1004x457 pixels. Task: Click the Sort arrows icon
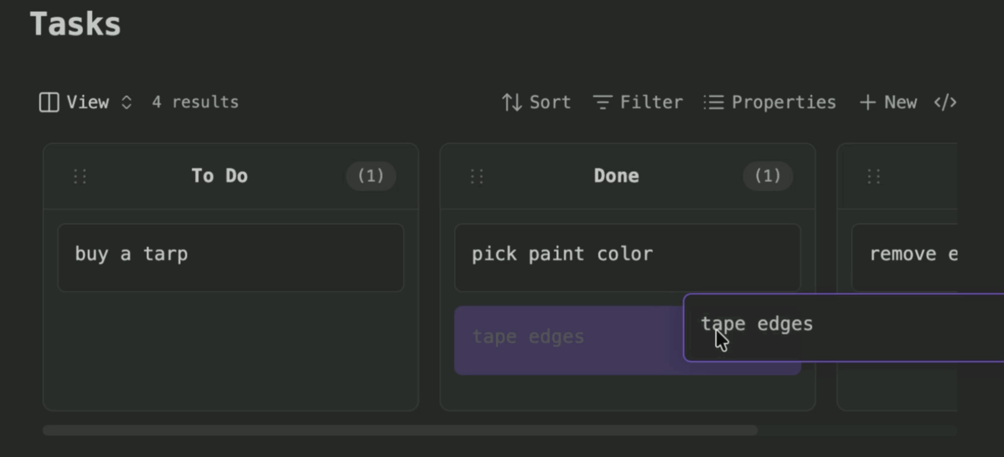pyautogui.click(x=511, y=103)
